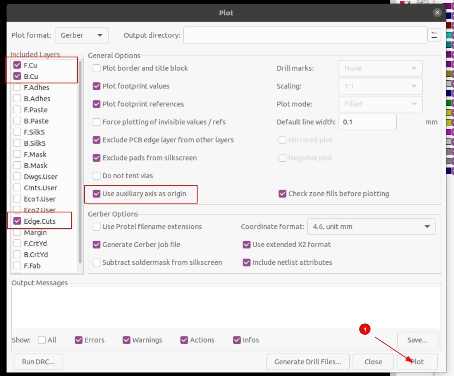
Task: Open Generate Drill Files...
Action: (308, 362)
